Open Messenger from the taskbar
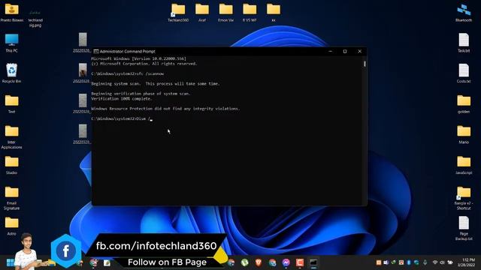The image size is (481, 270). pyautogui.click(x=286, y=262)
